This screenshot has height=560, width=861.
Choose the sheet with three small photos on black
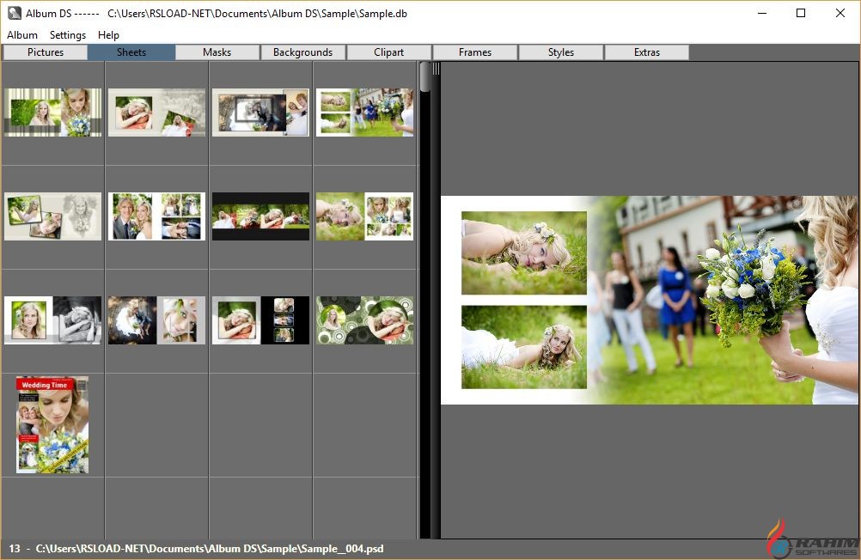pyautogui.click(x=260, y=320)
